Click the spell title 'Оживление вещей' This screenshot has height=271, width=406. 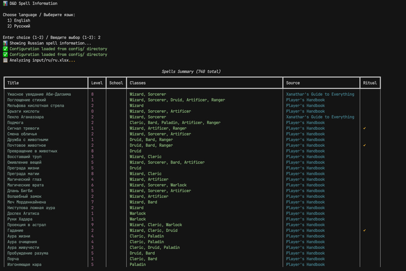tap(24, 162)
